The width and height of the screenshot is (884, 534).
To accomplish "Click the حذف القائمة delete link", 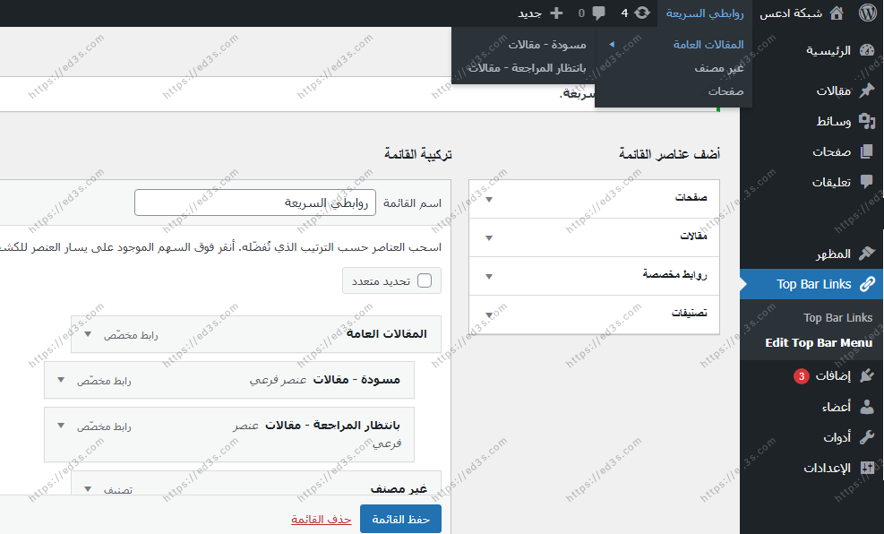I will (x=322, y=520).
